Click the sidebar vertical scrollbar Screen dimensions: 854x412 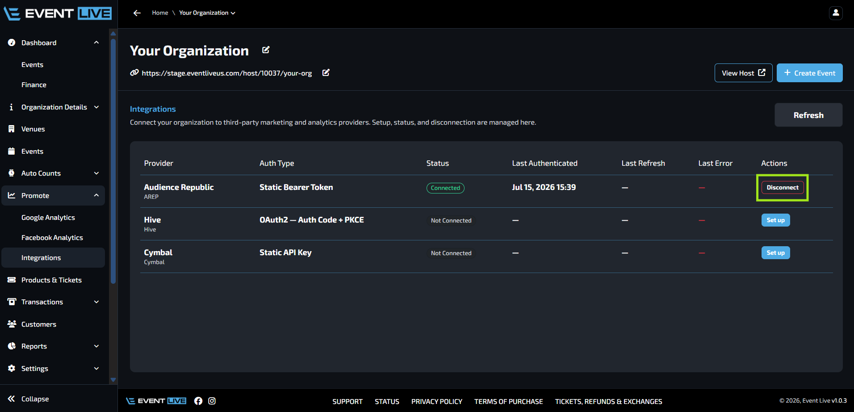[x=113, y=161]
